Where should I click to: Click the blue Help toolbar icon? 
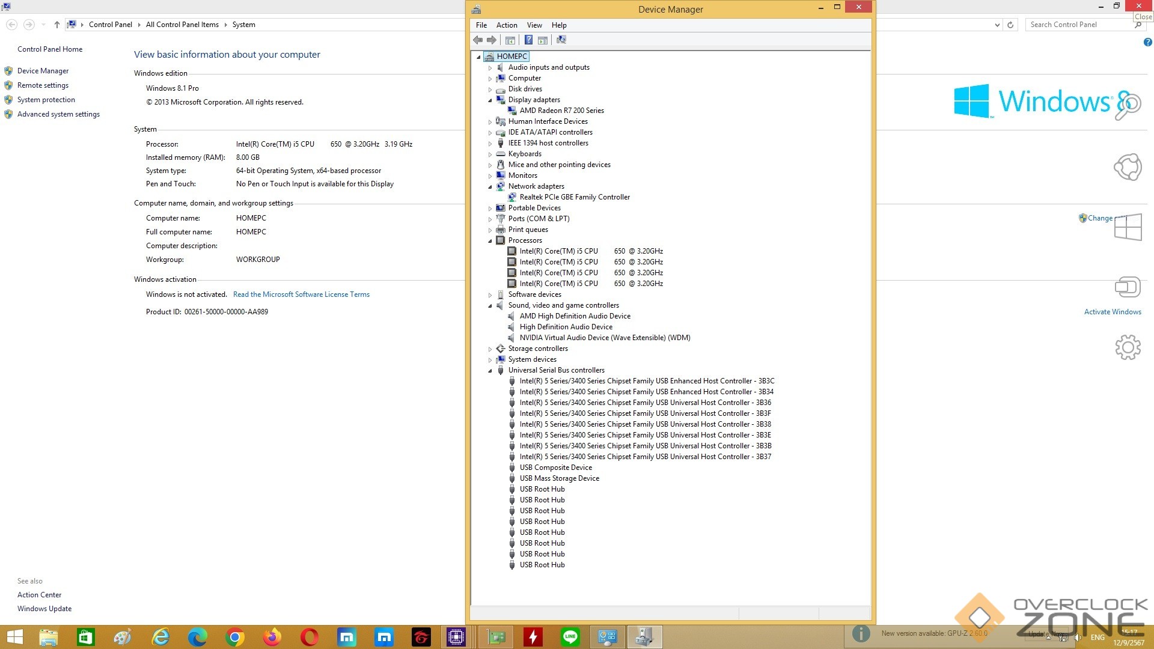[x=528, y=40]
